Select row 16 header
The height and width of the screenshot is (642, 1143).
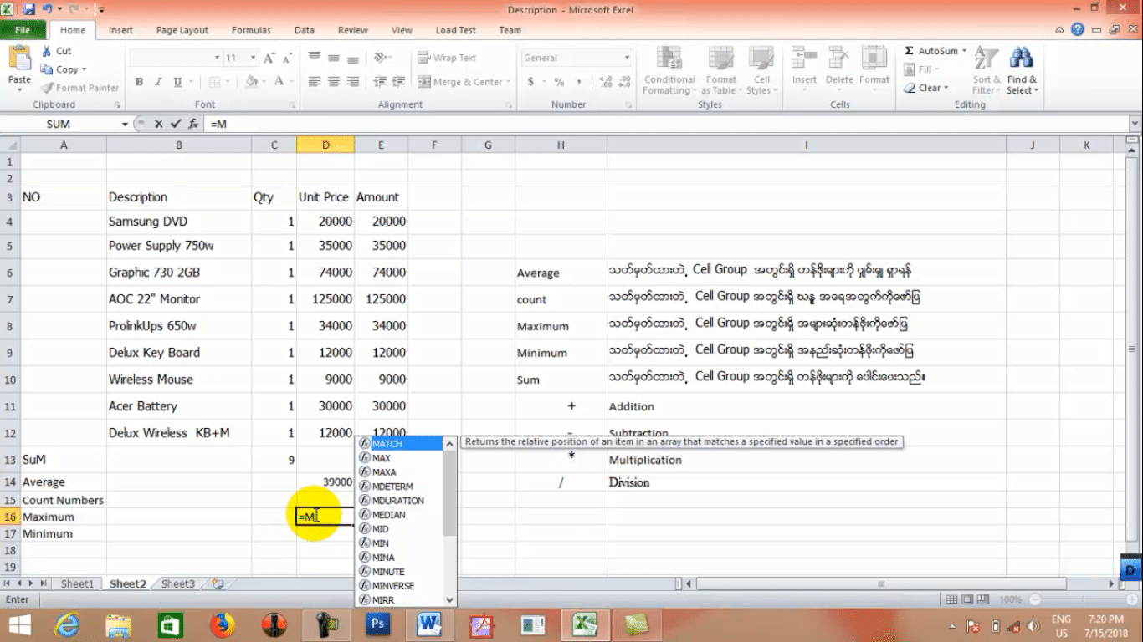point(10,517)
